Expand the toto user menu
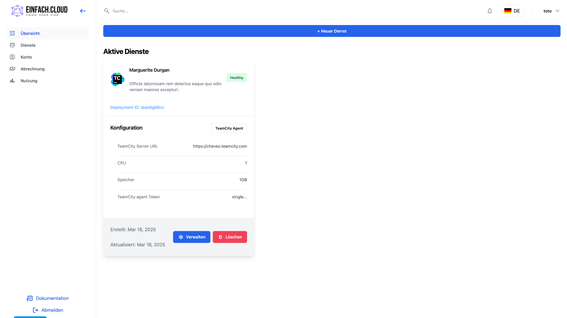This screenshot has height=318, width=567. click(x=551, y=11)
